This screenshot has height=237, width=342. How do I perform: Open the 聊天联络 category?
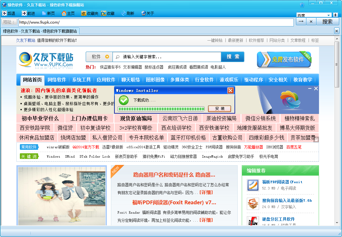130,80
